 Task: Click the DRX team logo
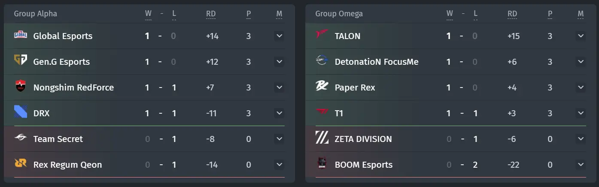21,113
